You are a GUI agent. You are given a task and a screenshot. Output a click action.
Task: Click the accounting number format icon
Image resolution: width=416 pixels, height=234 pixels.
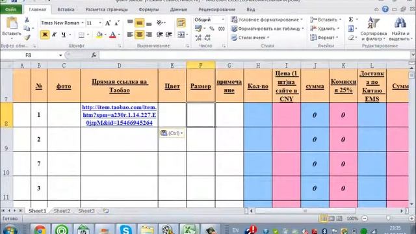pos(198,28)
